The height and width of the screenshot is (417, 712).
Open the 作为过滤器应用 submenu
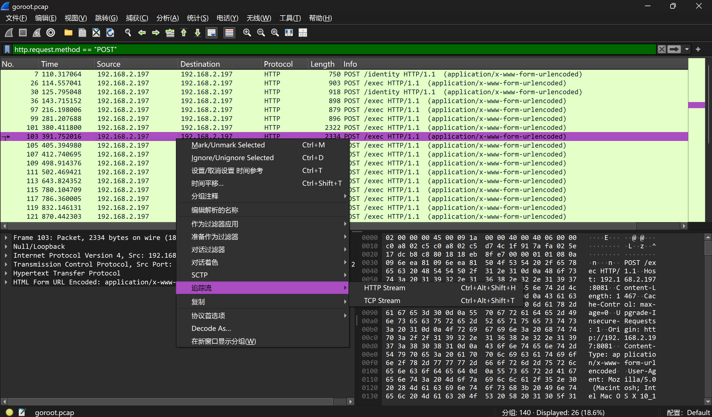pos(263,224)
